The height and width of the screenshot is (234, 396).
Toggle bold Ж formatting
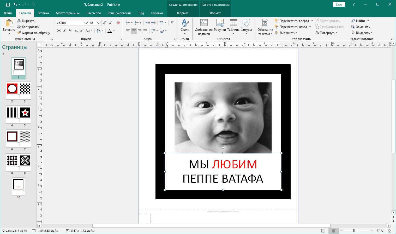59,31
